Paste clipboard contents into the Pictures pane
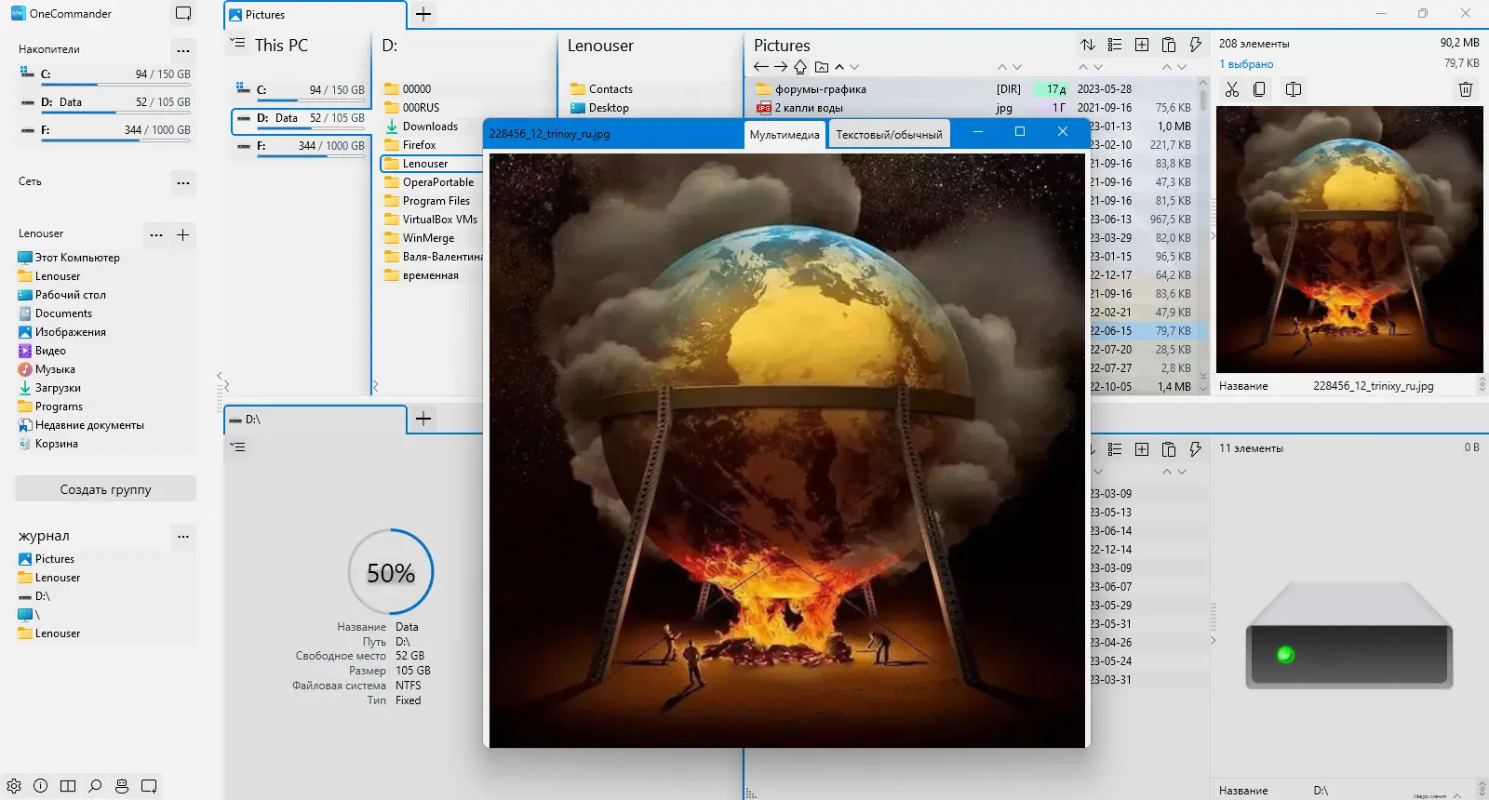Screen dimensions: 1489x800 coord(1169,45)
